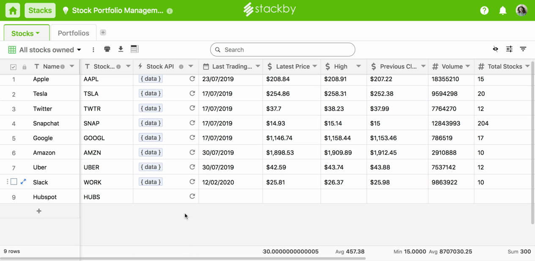Image resolution: width=535 pixels, height=261 pixels.
Task: Expand the Latest Price column menu
Action: pyautogui.click(x=315, y=66)
